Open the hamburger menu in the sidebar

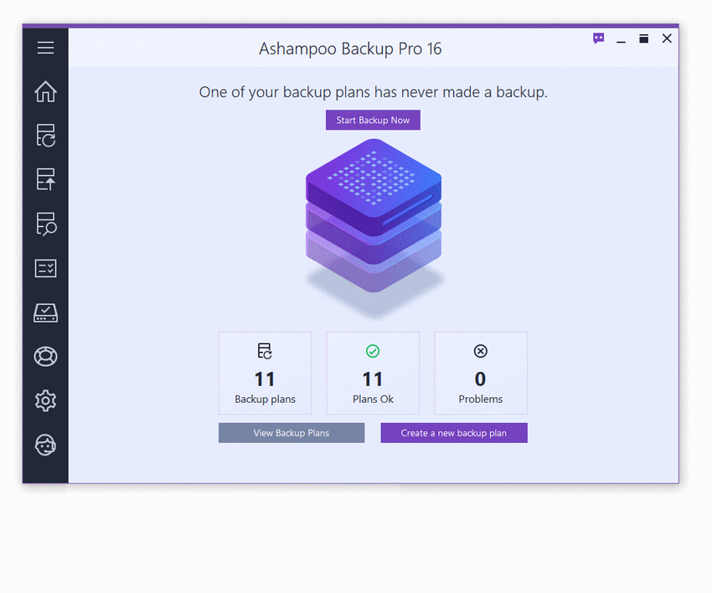45,47
